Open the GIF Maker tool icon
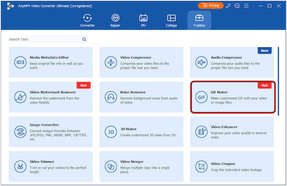 [201, 97]
